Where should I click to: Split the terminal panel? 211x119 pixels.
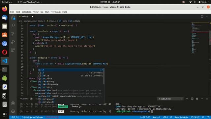click(192, 99)
